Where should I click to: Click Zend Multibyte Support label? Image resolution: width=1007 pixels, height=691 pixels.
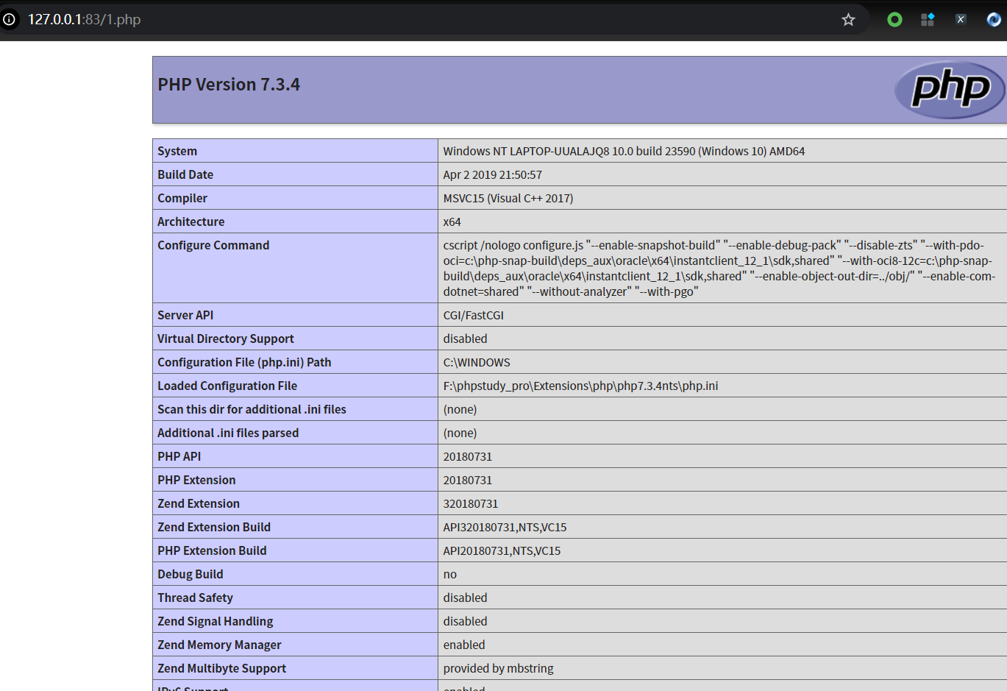tap(221, 668)
